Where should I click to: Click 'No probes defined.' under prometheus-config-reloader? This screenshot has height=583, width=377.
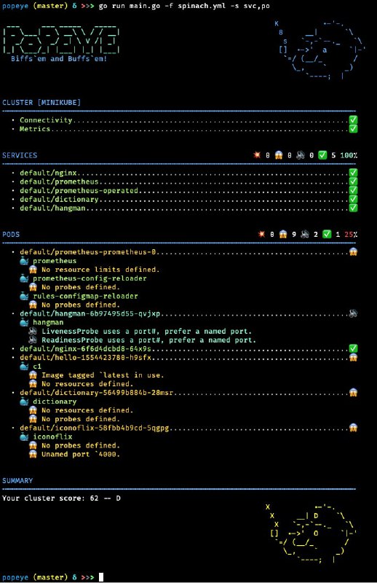point(81,287)
